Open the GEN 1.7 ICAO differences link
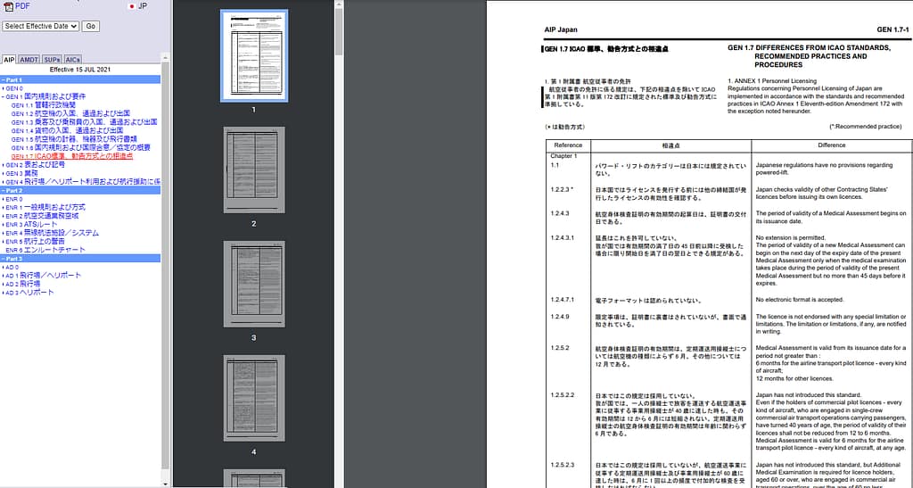The height and width of the screenshot is (488, 913). click(71, 156)
